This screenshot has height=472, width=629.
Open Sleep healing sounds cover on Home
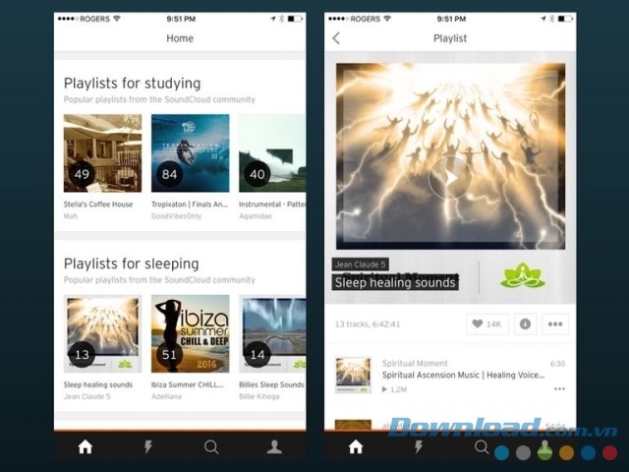102,333
